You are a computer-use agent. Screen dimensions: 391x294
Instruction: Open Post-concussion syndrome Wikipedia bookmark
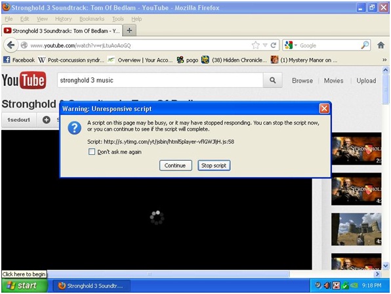point(71,60)
